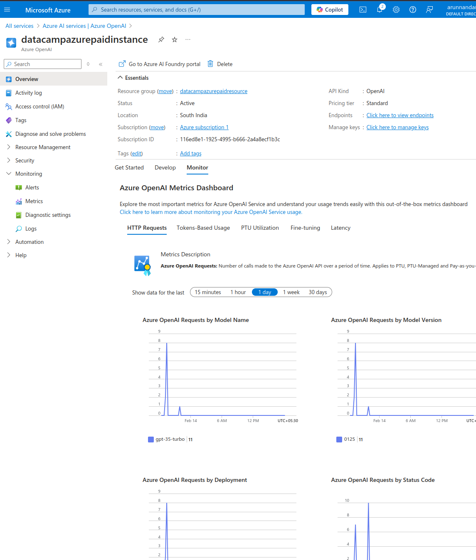The width and height of the screenshot is (476, 560).
Task: Switch to the Develop tab
Action: 165,167
